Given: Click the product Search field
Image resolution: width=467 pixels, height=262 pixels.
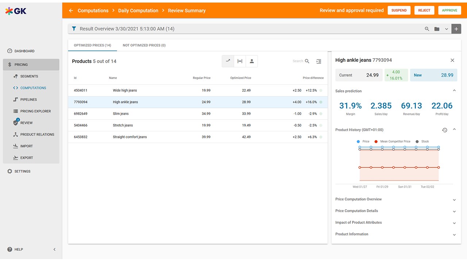Looking at the screenshot, I should 298,61.
